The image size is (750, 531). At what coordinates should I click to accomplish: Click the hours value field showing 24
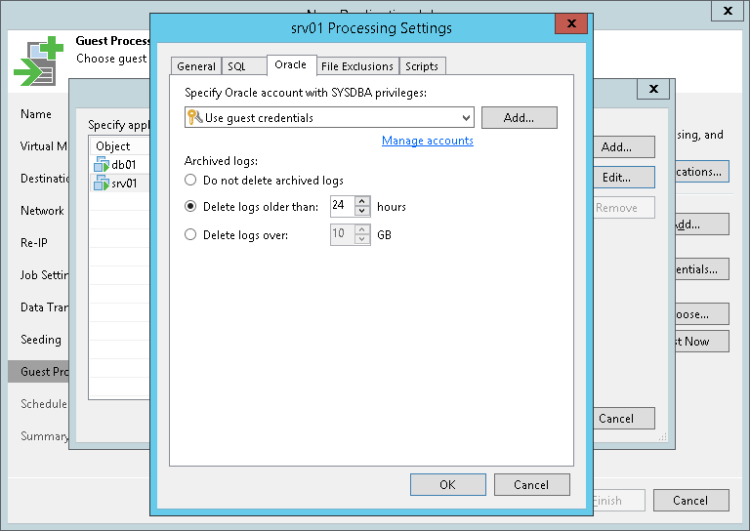(x=343, y=206)
